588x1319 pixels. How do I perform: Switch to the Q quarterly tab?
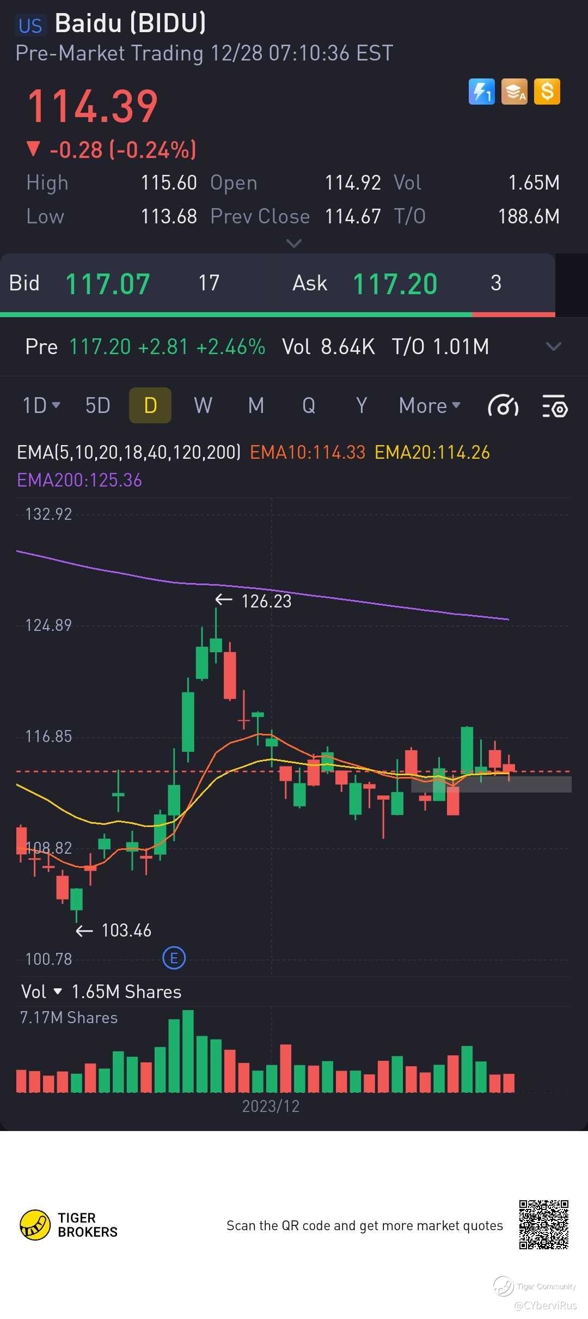coord(309,406)
